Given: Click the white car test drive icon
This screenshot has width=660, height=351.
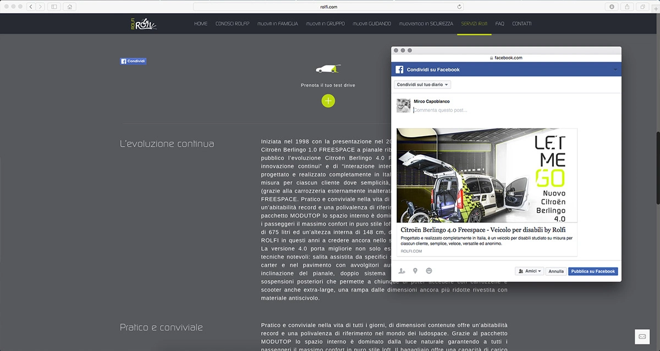Looking at the screenshot, I should pos(328,69).
